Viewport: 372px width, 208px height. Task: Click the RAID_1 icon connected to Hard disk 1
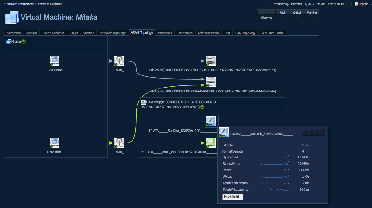coord(119,143)
